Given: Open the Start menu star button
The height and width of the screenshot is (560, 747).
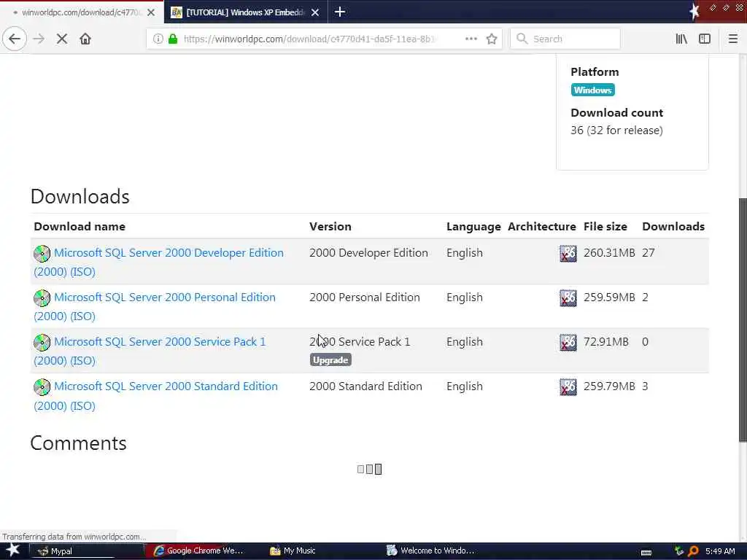Looking at the screenshot, I should coord(13,551).
